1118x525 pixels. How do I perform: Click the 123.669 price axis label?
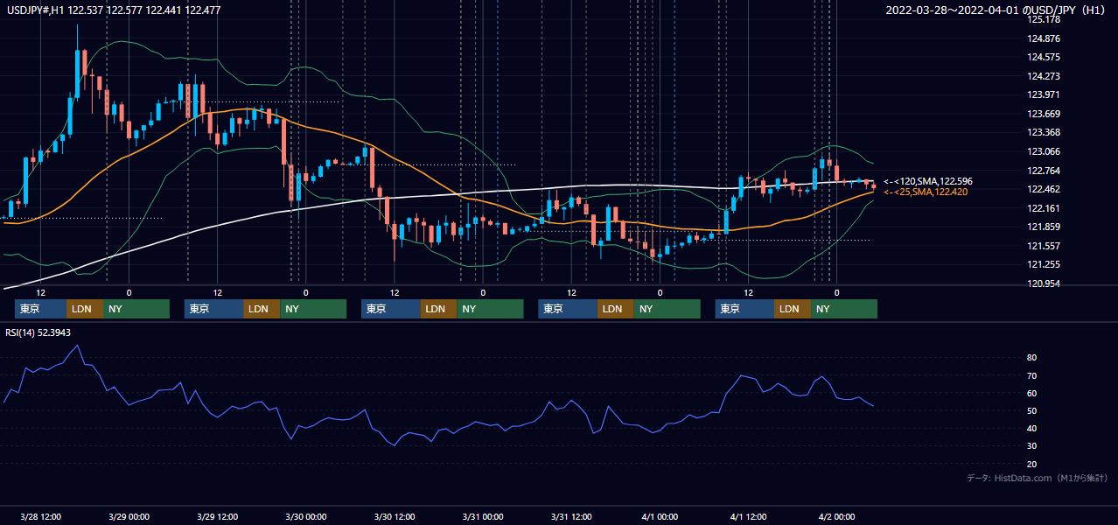click(1043, 114)
